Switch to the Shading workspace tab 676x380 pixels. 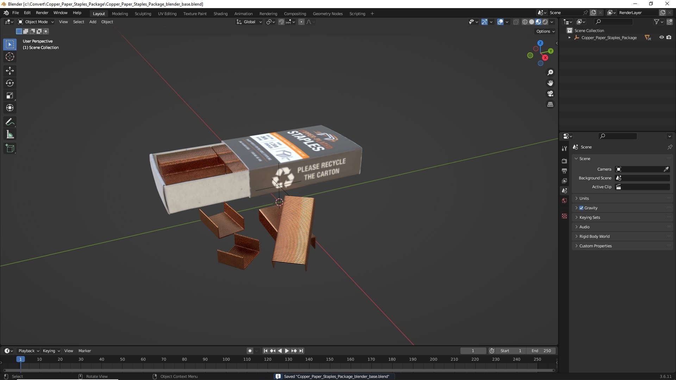click(220, 14)
